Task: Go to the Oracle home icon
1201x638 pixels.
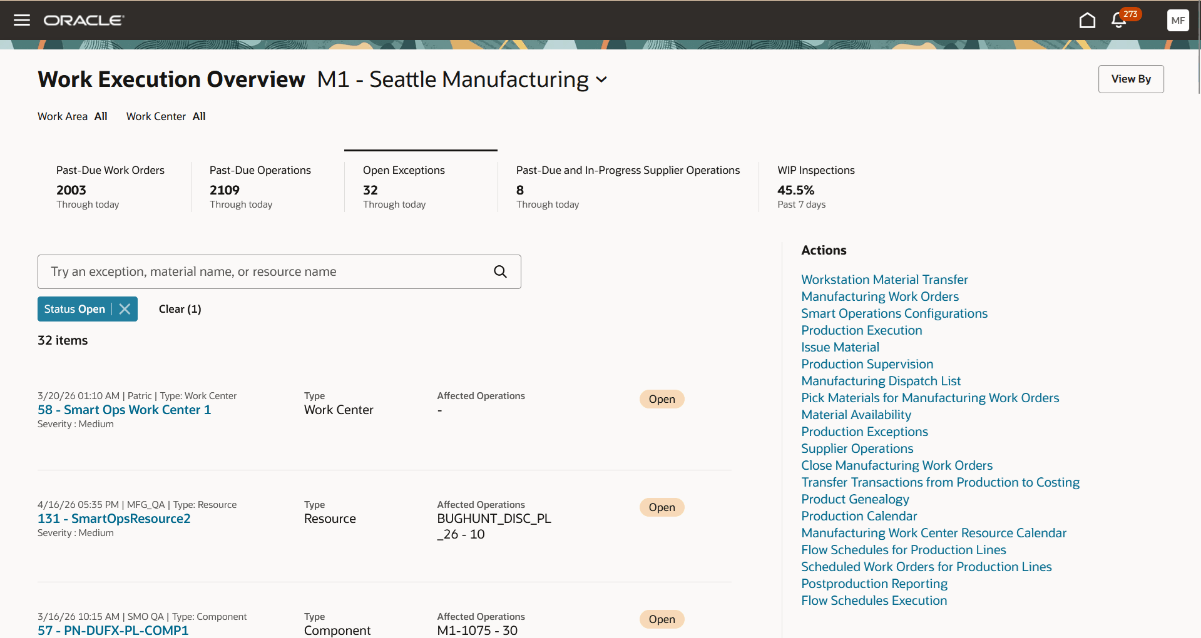Action: point(1087,20)
